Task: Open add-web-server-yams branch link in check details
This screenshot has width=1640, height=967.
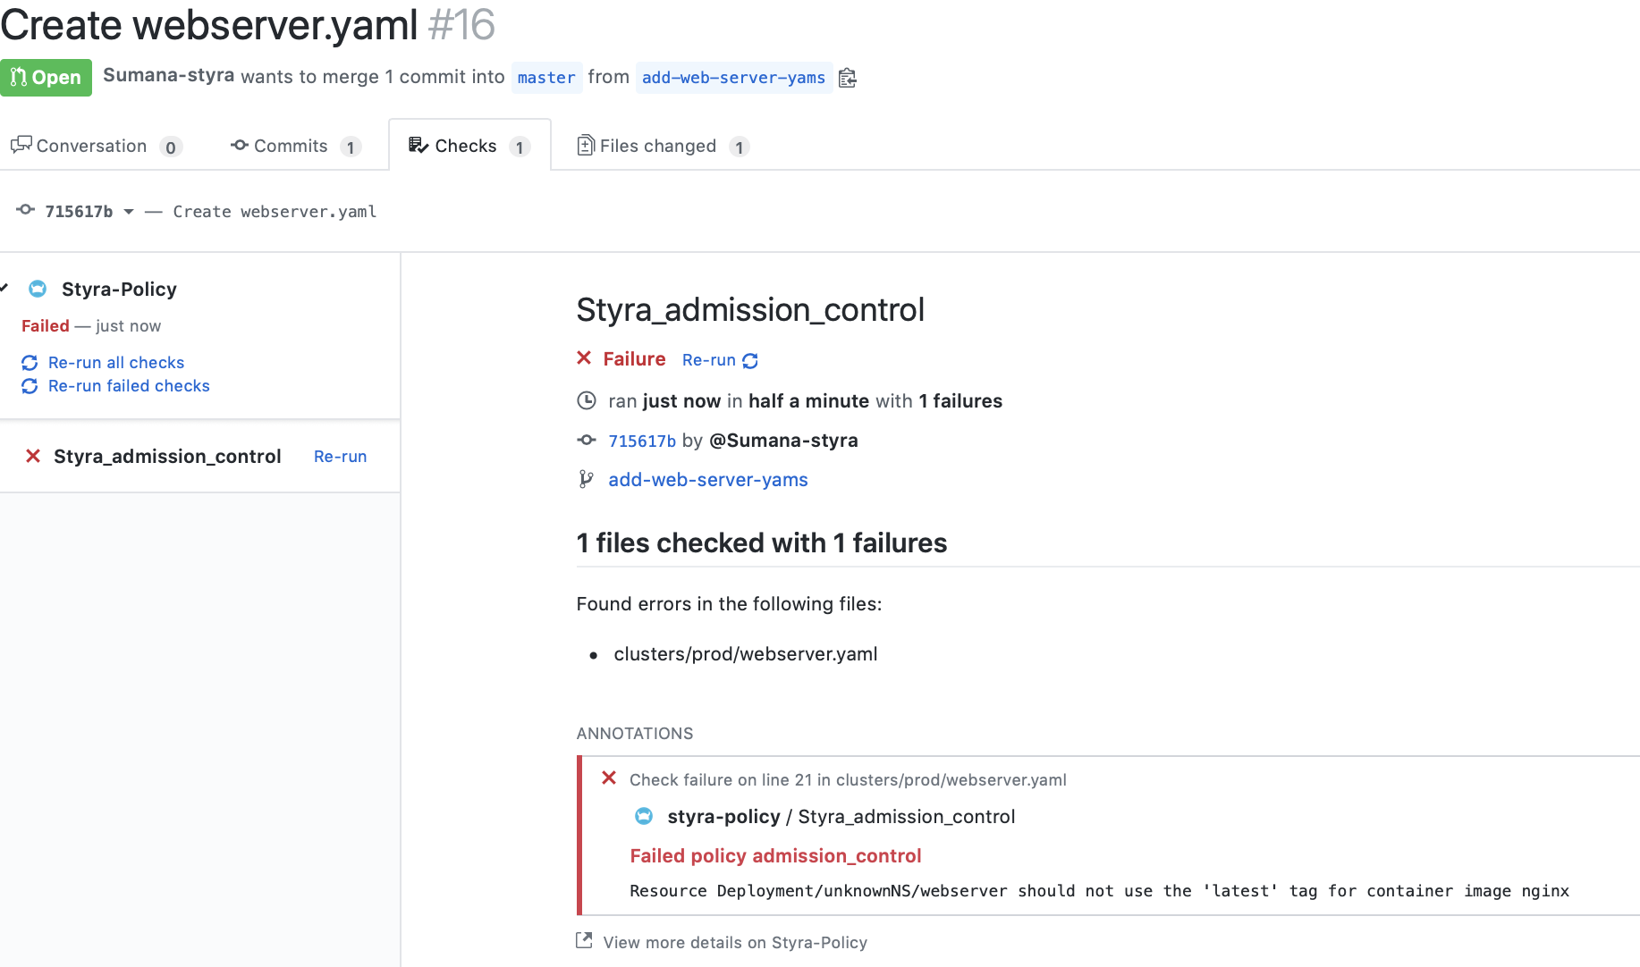Action: coord(708,479)
